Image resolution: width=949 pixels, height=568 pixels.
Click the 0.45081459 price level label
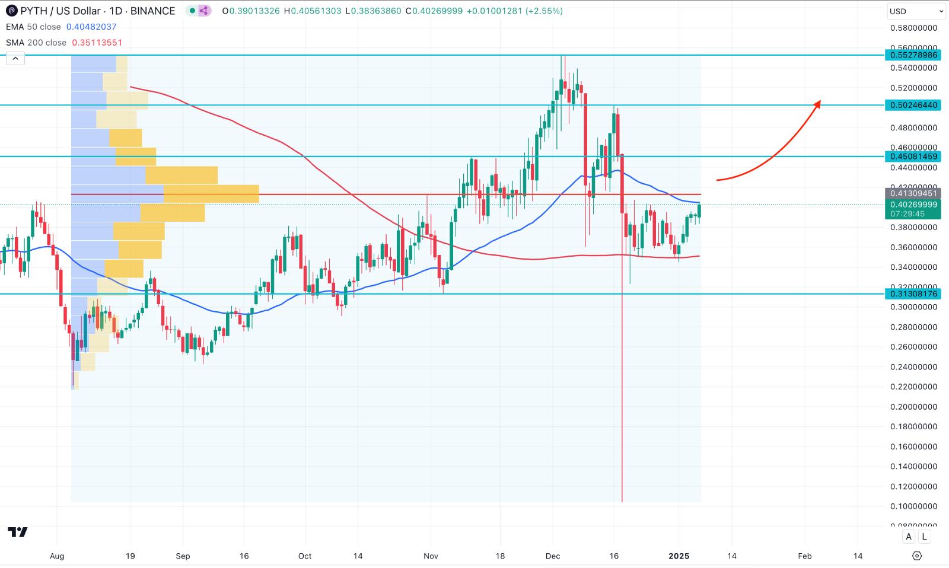point(913,157)
